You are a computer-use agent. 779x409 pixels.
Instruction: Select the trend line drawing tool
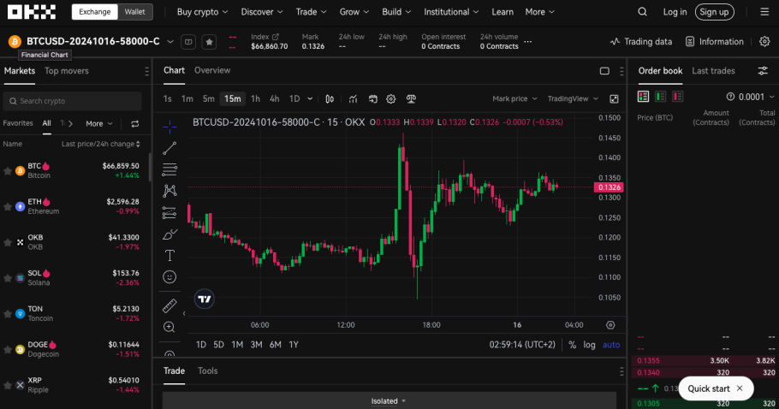tap(169, 148)
